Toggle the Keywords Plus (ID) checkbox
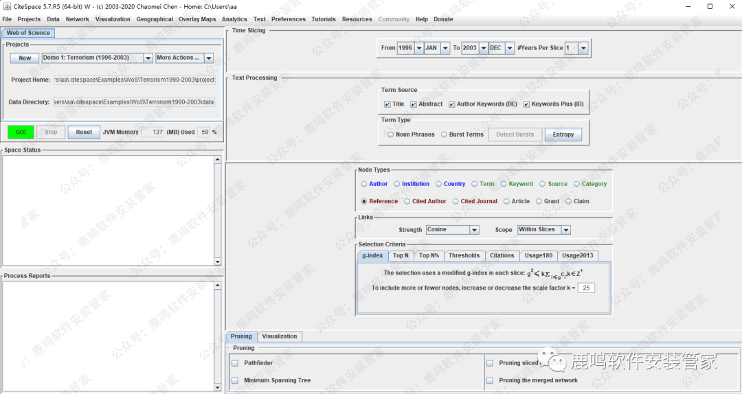The width and height of the screenshot is (742, 394). click(x=526, y=104)
